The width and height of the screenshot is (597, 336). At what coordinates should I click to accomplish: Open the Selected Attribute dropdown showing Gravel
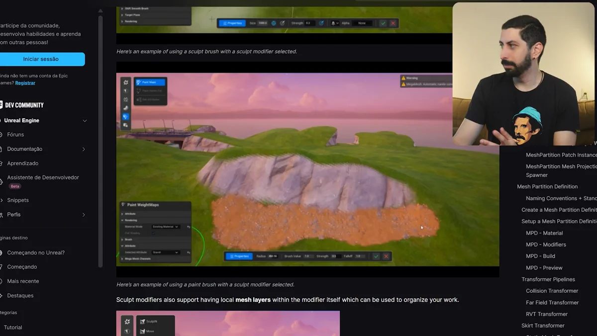[x=165, y=252]
